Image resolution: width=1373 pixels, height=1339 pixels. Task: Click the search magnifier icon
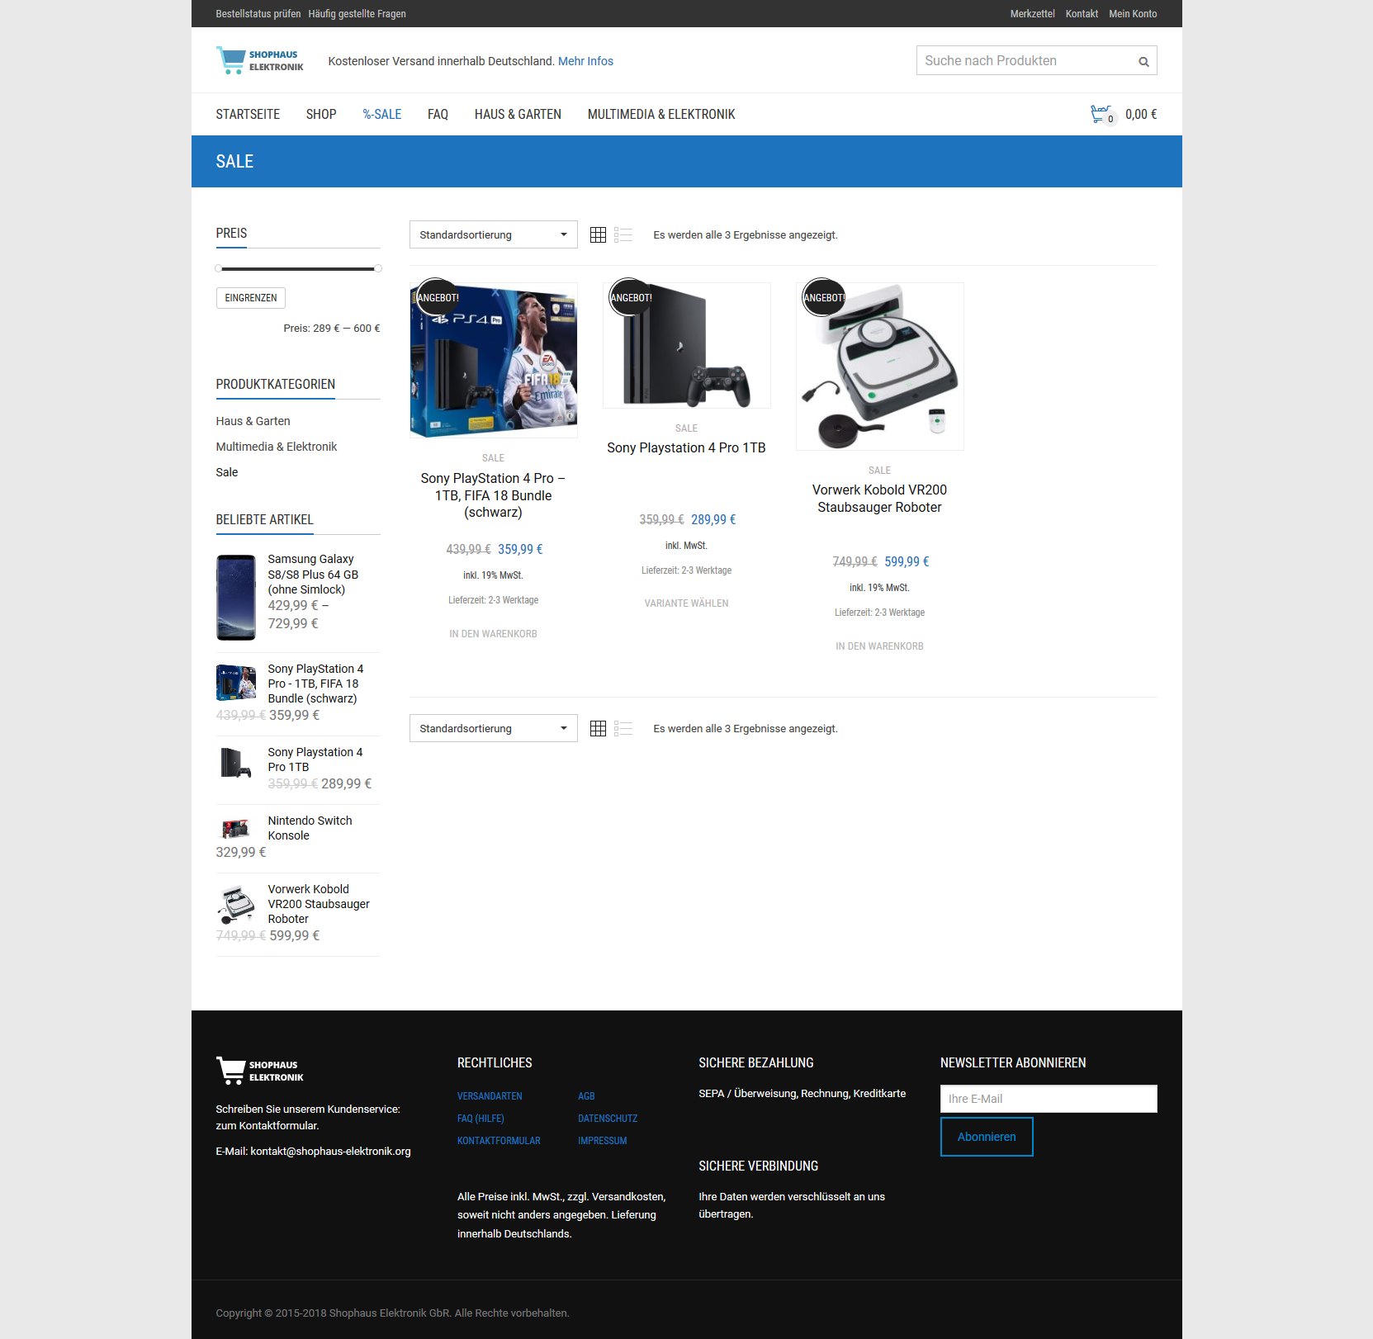click(1143, 61)
